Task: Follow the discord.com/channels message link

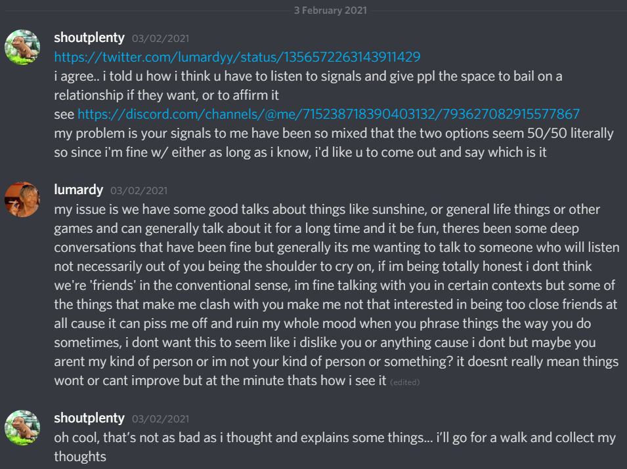Action: pyautogui.click(x=328, y=114)
